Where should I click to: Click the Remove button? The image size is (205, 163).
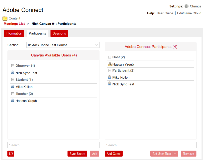click(x=189, y=154)
